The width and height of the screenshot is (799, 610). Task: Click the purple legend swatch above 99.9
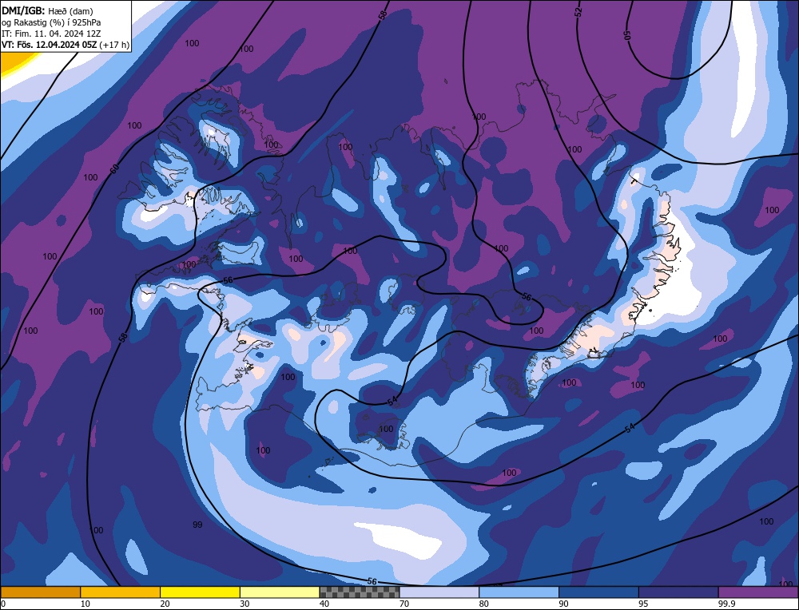[758, 592]
